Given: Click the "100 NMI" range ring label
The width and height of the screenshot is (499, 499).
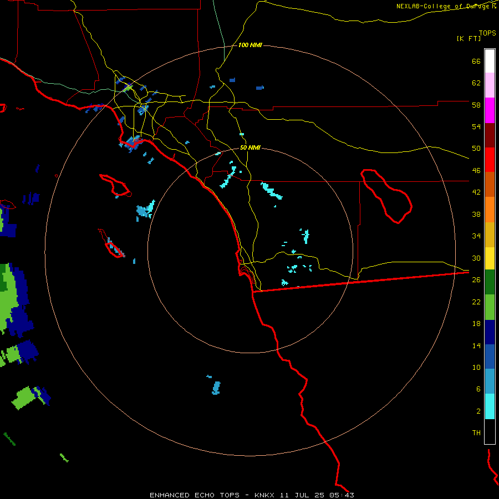Looking at the screenshot, I should pyautogui.click(x=250, y=45).
